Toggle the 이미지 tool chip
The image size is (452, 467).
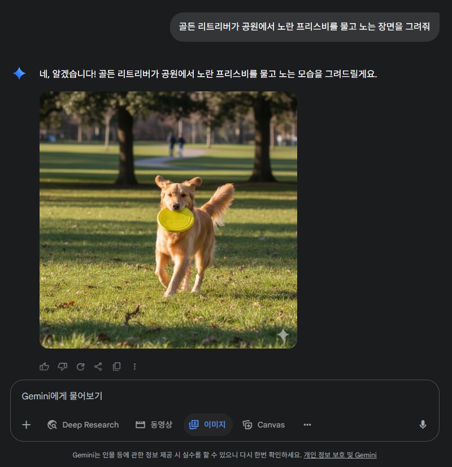pos(208,425)
